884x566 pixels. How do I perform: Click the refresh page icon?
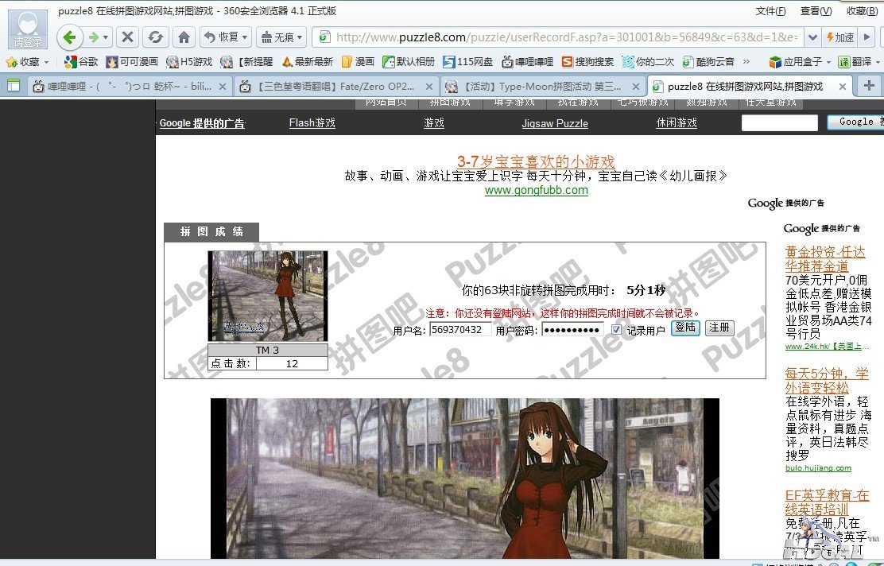156,37
